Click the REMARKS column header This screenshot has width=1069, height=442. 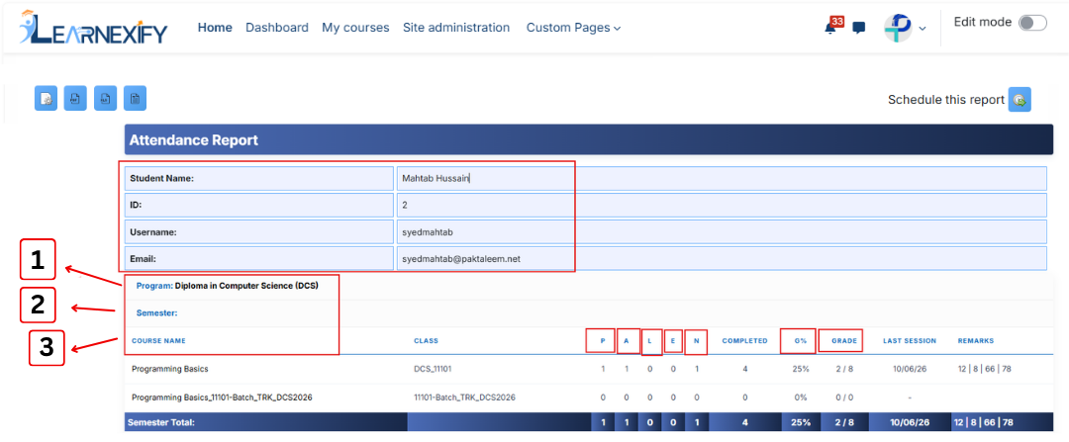976,340
